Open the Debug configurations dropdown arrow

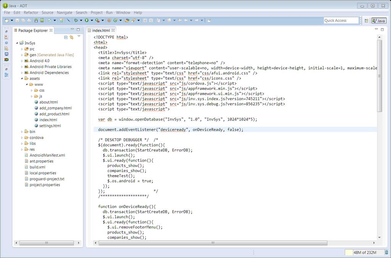(81, 21)
